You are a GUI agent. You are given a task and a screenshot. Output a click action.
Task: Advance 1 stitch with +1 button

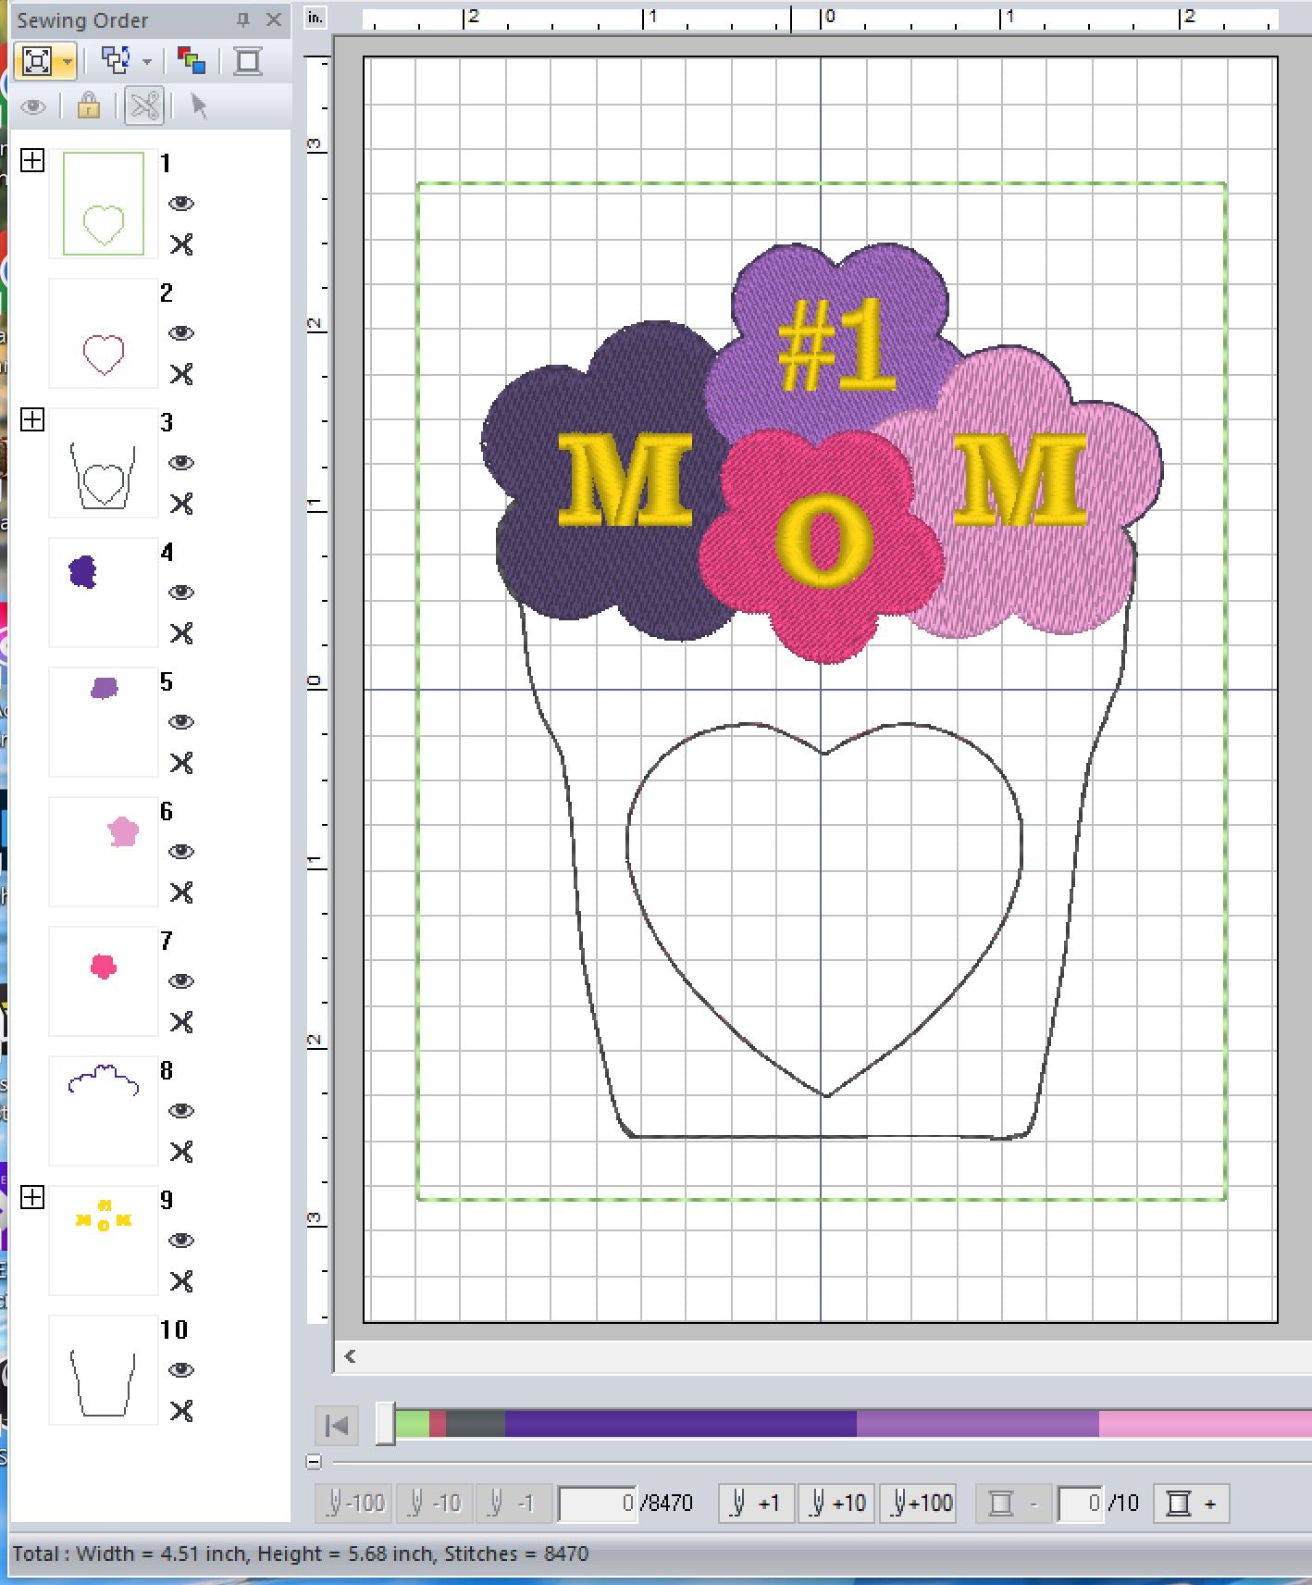tap(756, 1503)
